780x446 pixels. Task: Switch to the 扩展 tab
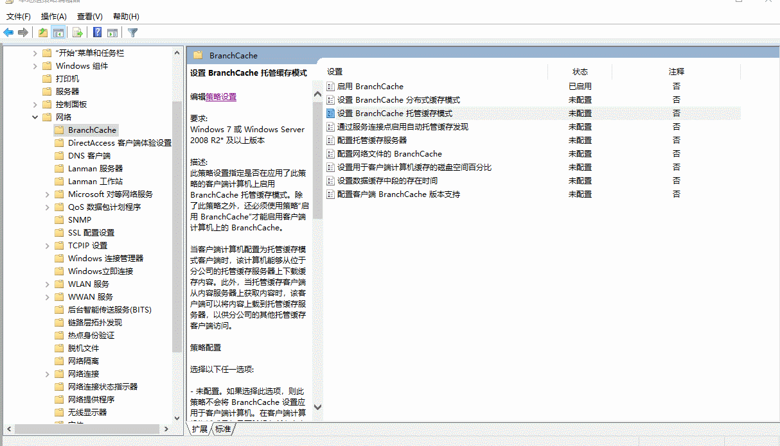199,429
